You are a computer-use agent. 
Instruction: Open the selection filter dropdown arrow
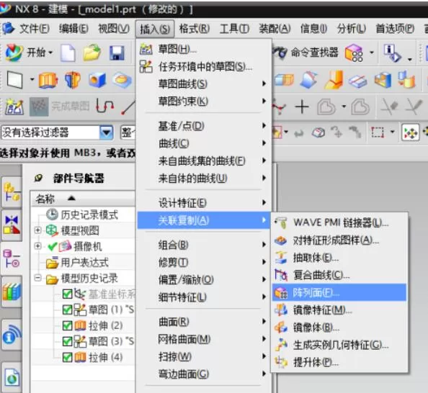point(107,133)
